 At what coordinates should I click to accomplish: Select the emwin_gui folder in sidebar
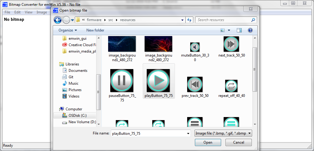coord(74,38)
